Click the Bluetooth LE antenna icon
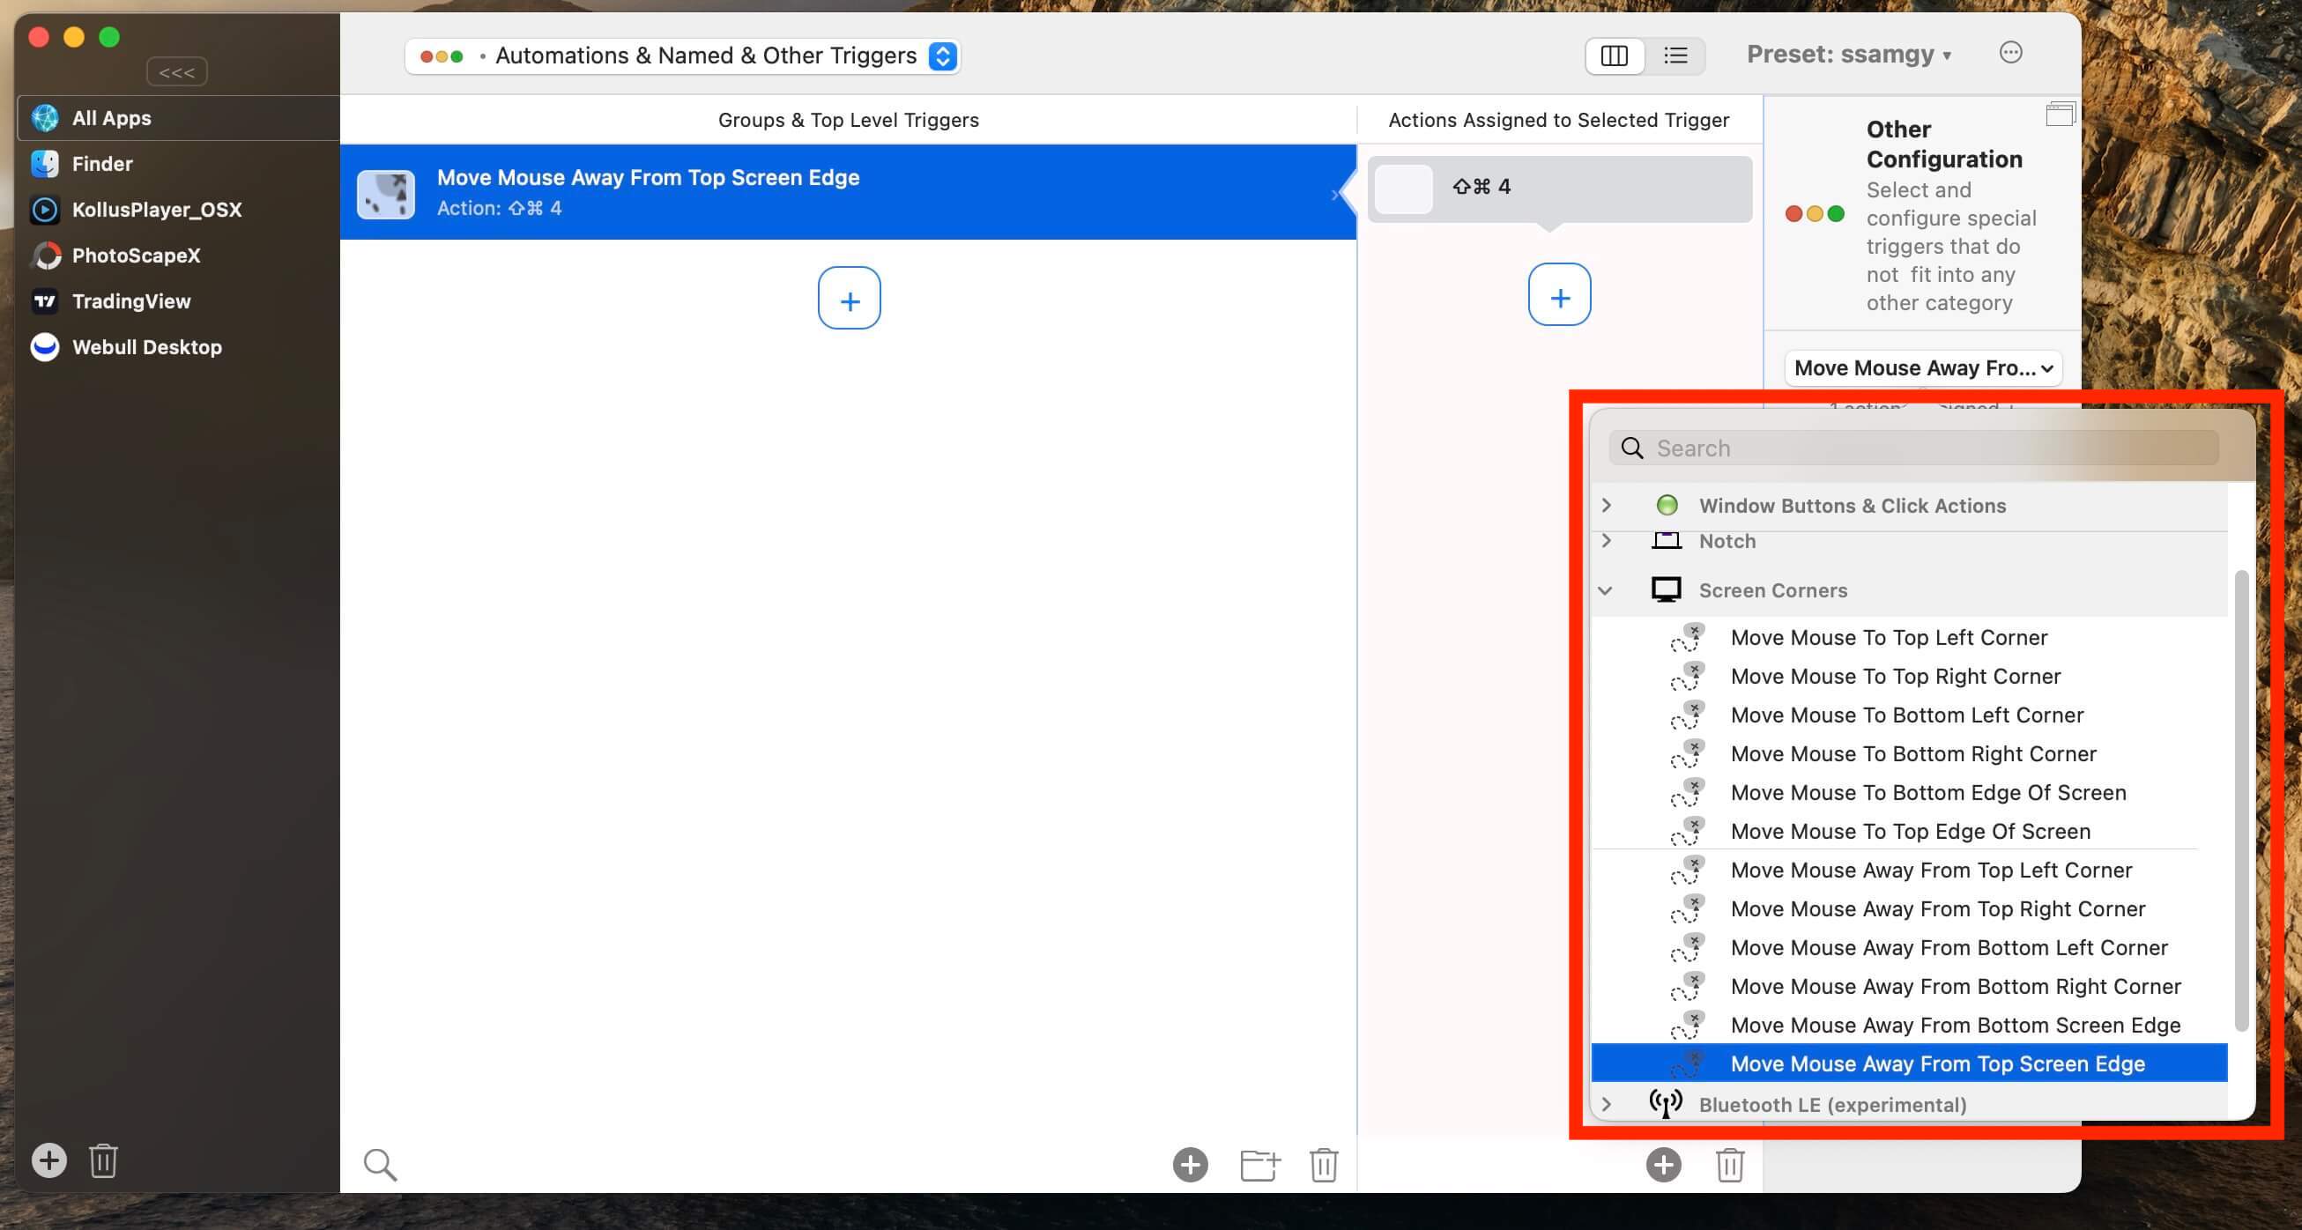2302x1230 pixels. click(x=1665, y=1104)
